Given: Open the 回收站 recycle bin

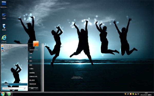Looking at the screenshot, I should (x=4, y=27).
